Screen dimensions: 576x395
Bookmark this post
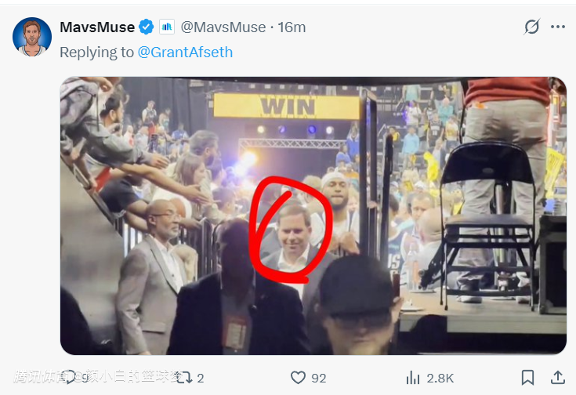(x=528, y=378)
